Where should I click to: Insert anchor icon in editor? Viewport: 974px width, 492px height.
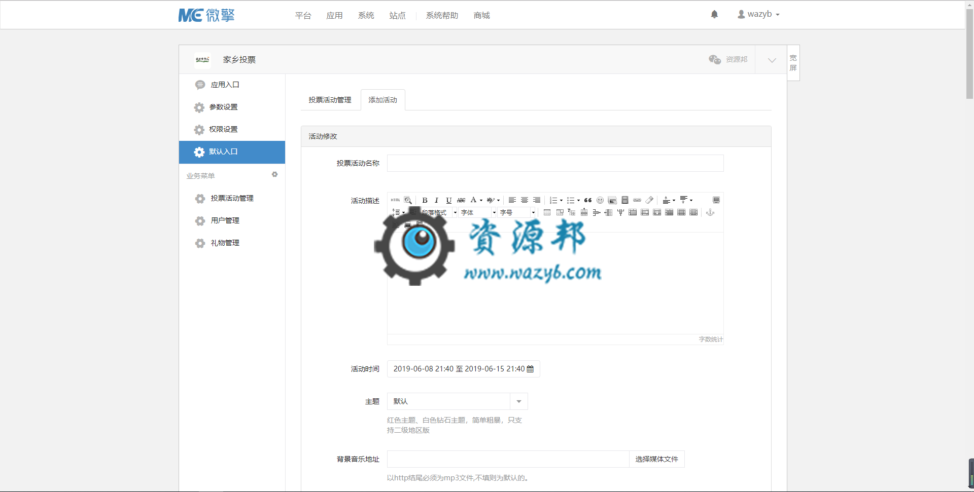tap(710, 212)
